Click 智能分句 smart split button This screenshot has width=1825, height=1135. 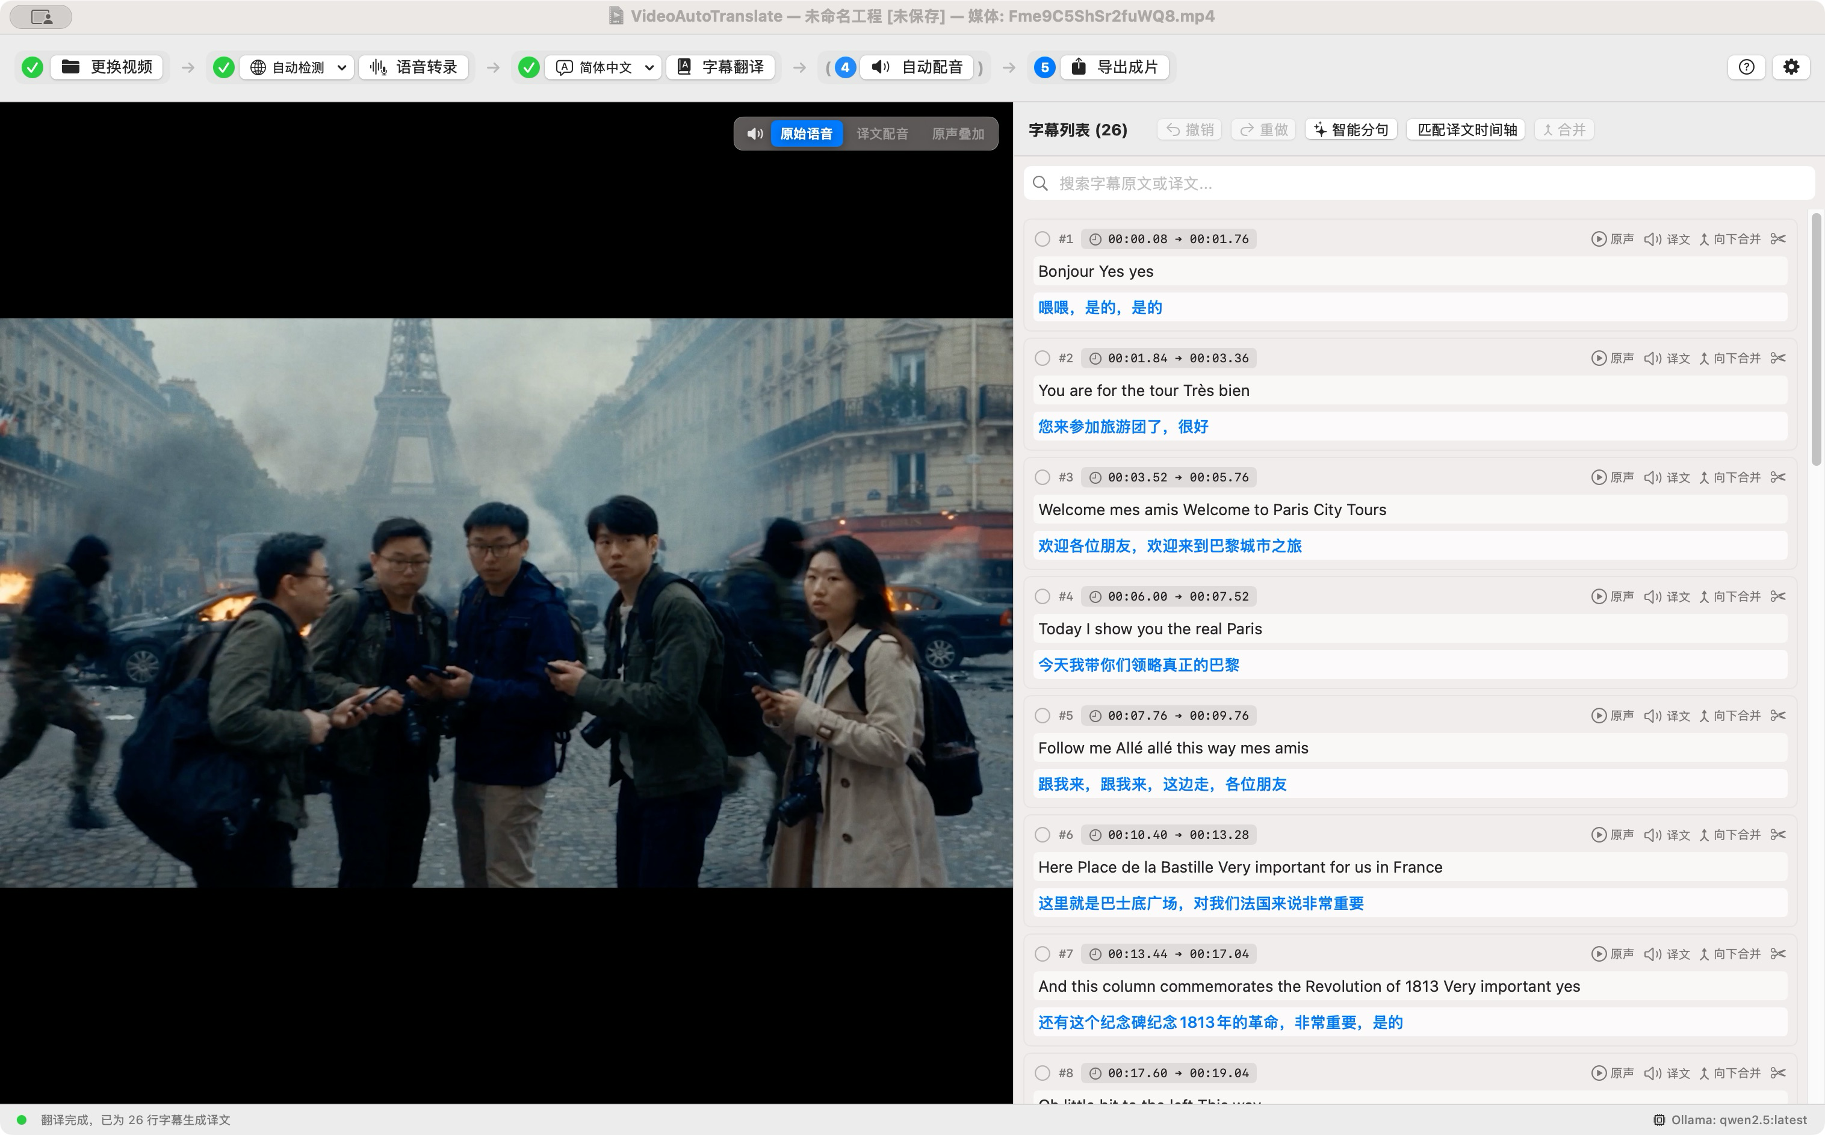1351,130
